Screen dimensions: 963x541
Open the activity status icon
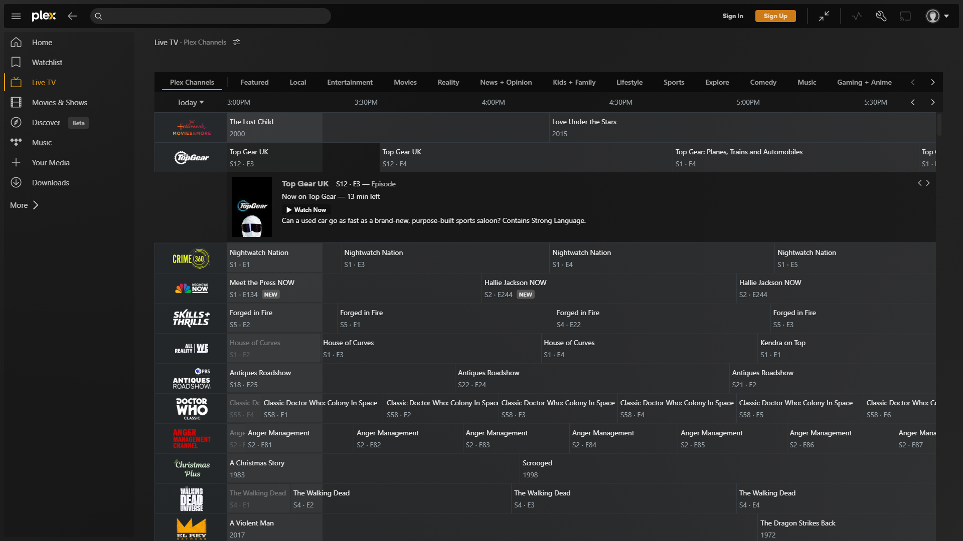point(857,16)
